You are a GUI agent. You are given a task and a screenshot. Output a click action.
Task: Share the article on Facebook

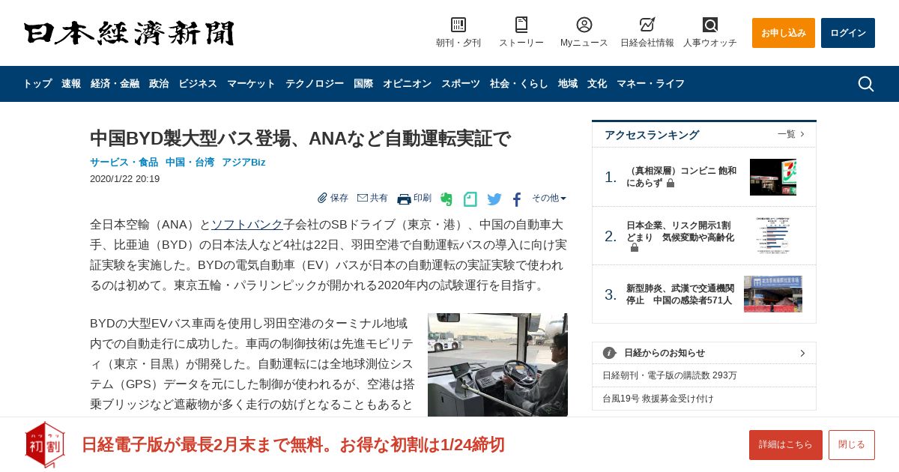pyautogui.click(x=517, y=199)
